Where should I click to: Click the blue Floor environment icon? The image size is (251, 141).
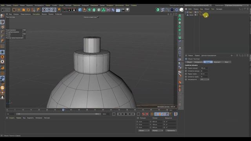(x=118, y=10)
